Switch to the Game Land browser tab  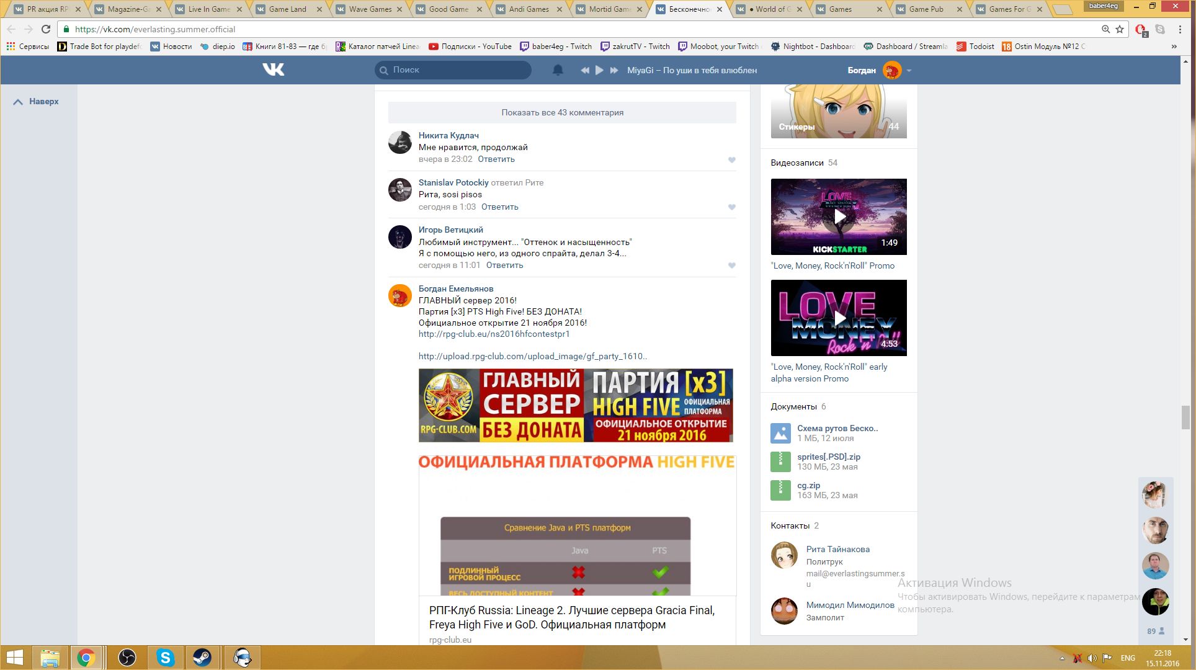click(287, 9)
